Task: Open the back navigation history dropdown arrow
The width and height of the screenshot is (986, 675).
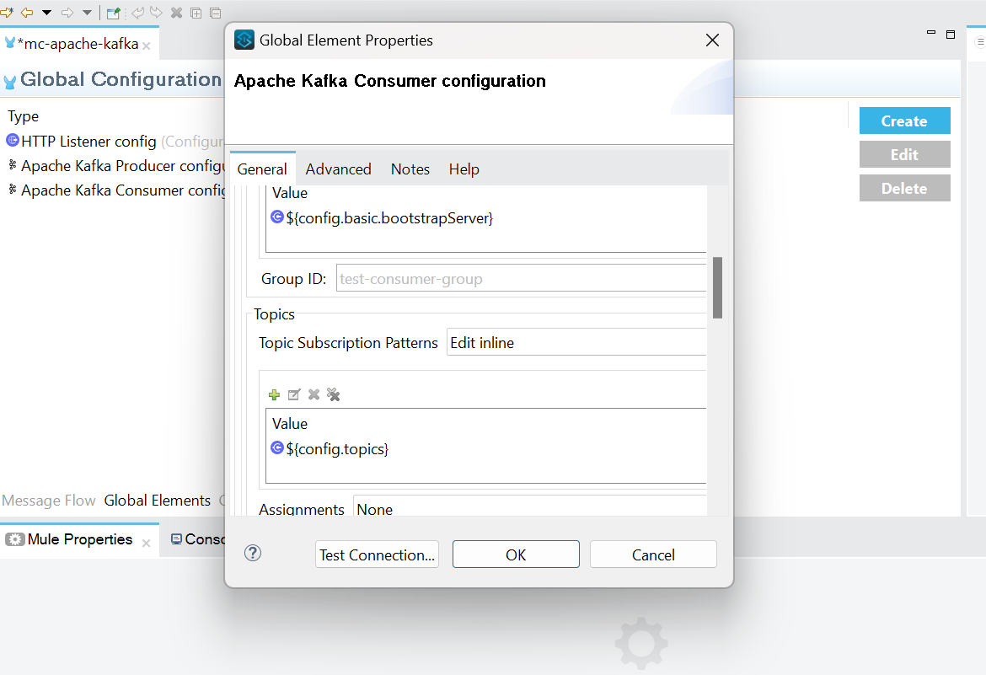Action: [46, 13]
